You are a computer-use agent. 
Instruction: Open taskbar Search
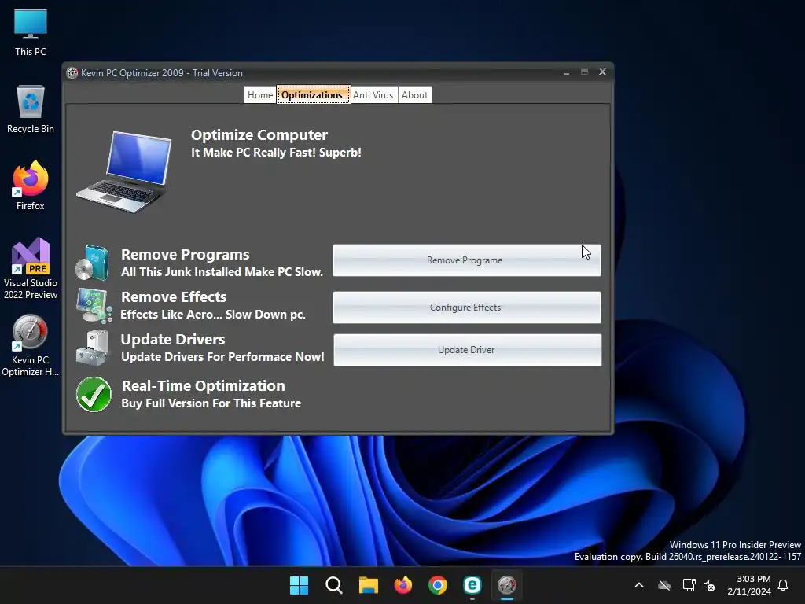[333, 585]
